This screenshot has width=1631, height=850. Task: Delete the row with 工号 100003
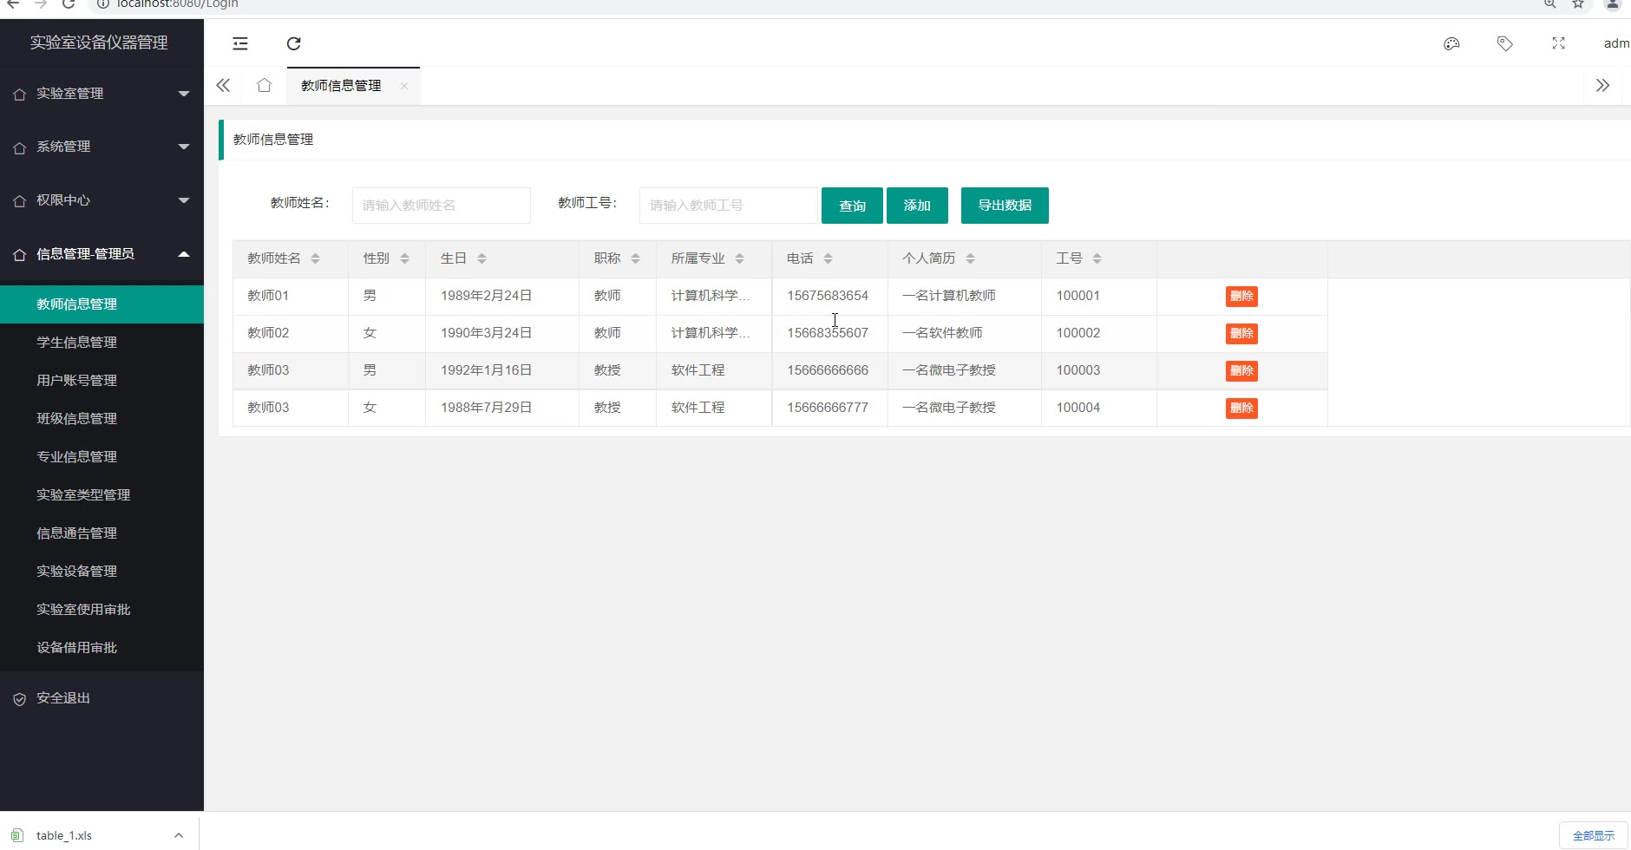click(1241, 371)
